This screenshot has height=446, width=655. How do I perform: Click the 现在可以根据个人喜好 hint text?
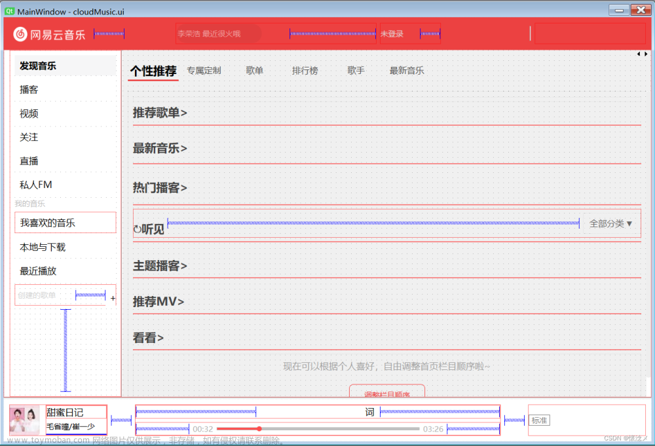coord(386,367)
